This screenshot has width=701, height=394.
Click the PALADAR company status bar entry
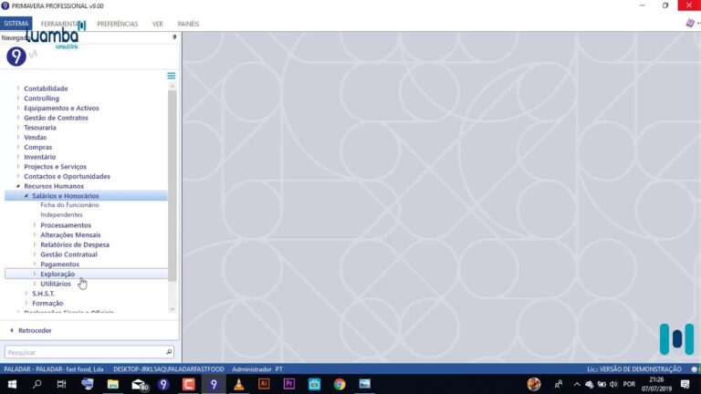[x=54, y=369]
